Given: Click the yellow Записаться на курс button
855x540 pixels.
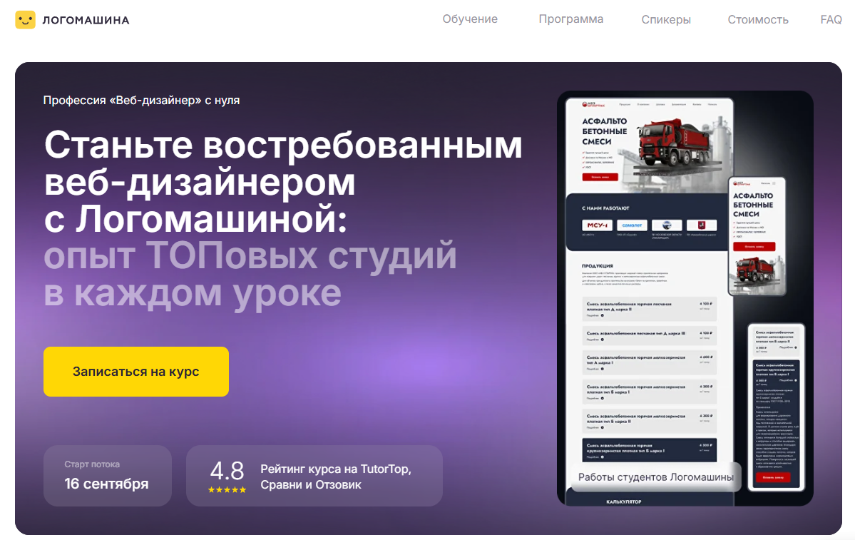Looking at the screenshot, I should click(x=136, y=372).
